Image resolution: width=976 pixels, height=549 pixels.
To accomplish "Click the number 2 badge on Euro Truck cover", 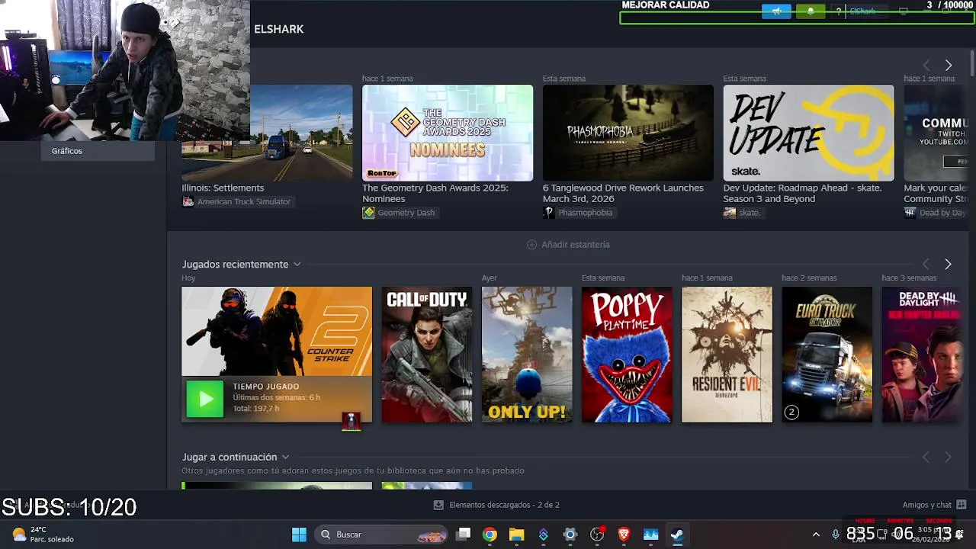I will 791,413.
